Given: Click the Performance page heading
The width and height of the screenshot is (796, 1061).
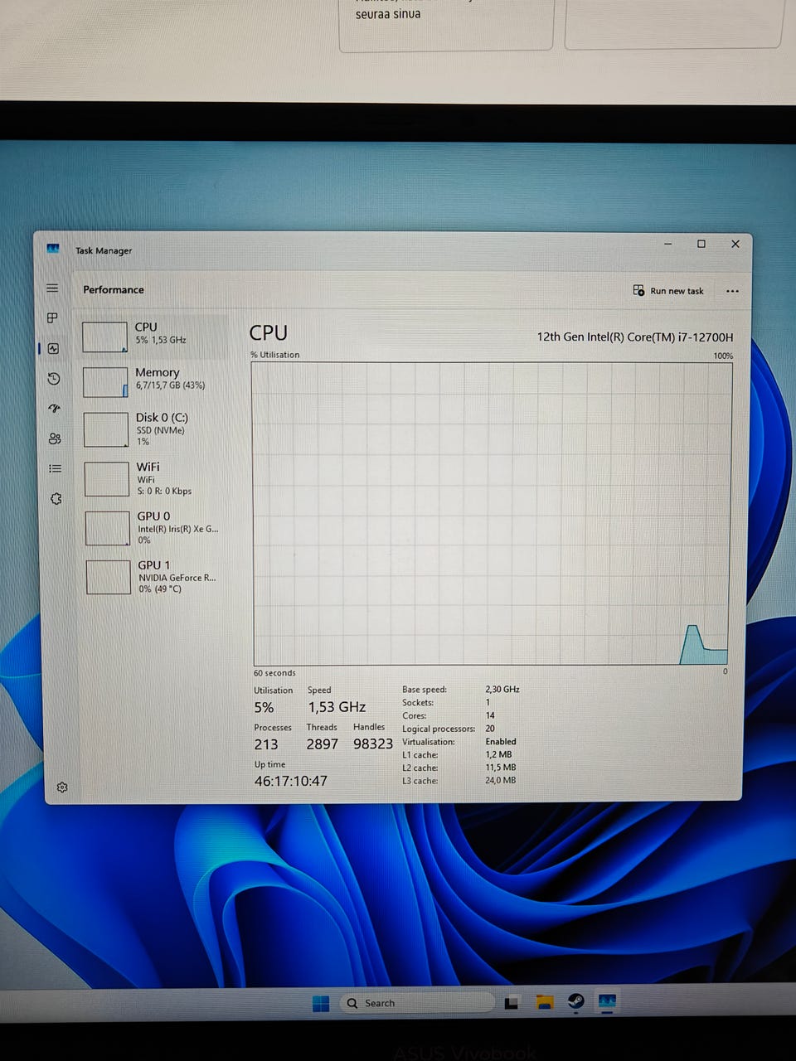Looking at the screenshot, I should tap(114, 289).
